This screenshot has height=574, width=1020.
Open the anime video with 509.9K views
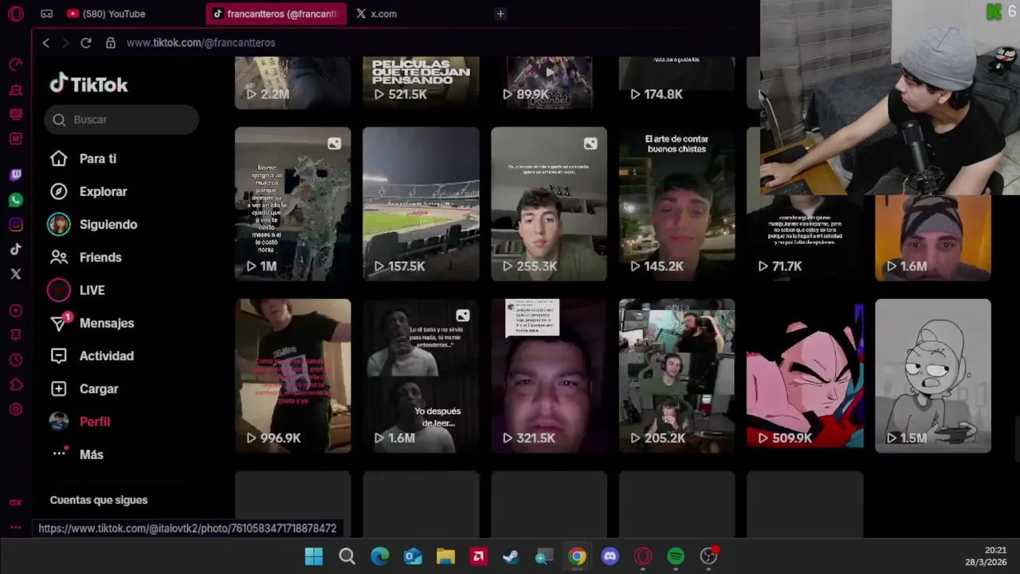click(805, 375)
